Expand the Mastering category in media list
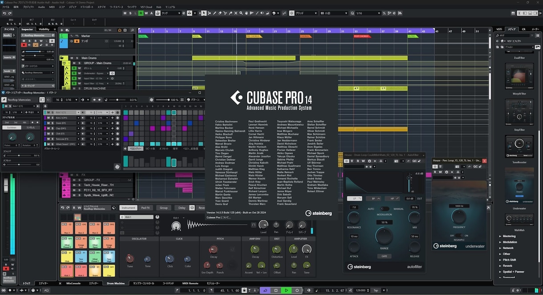543x295 pixels. (x=509, y=236)
